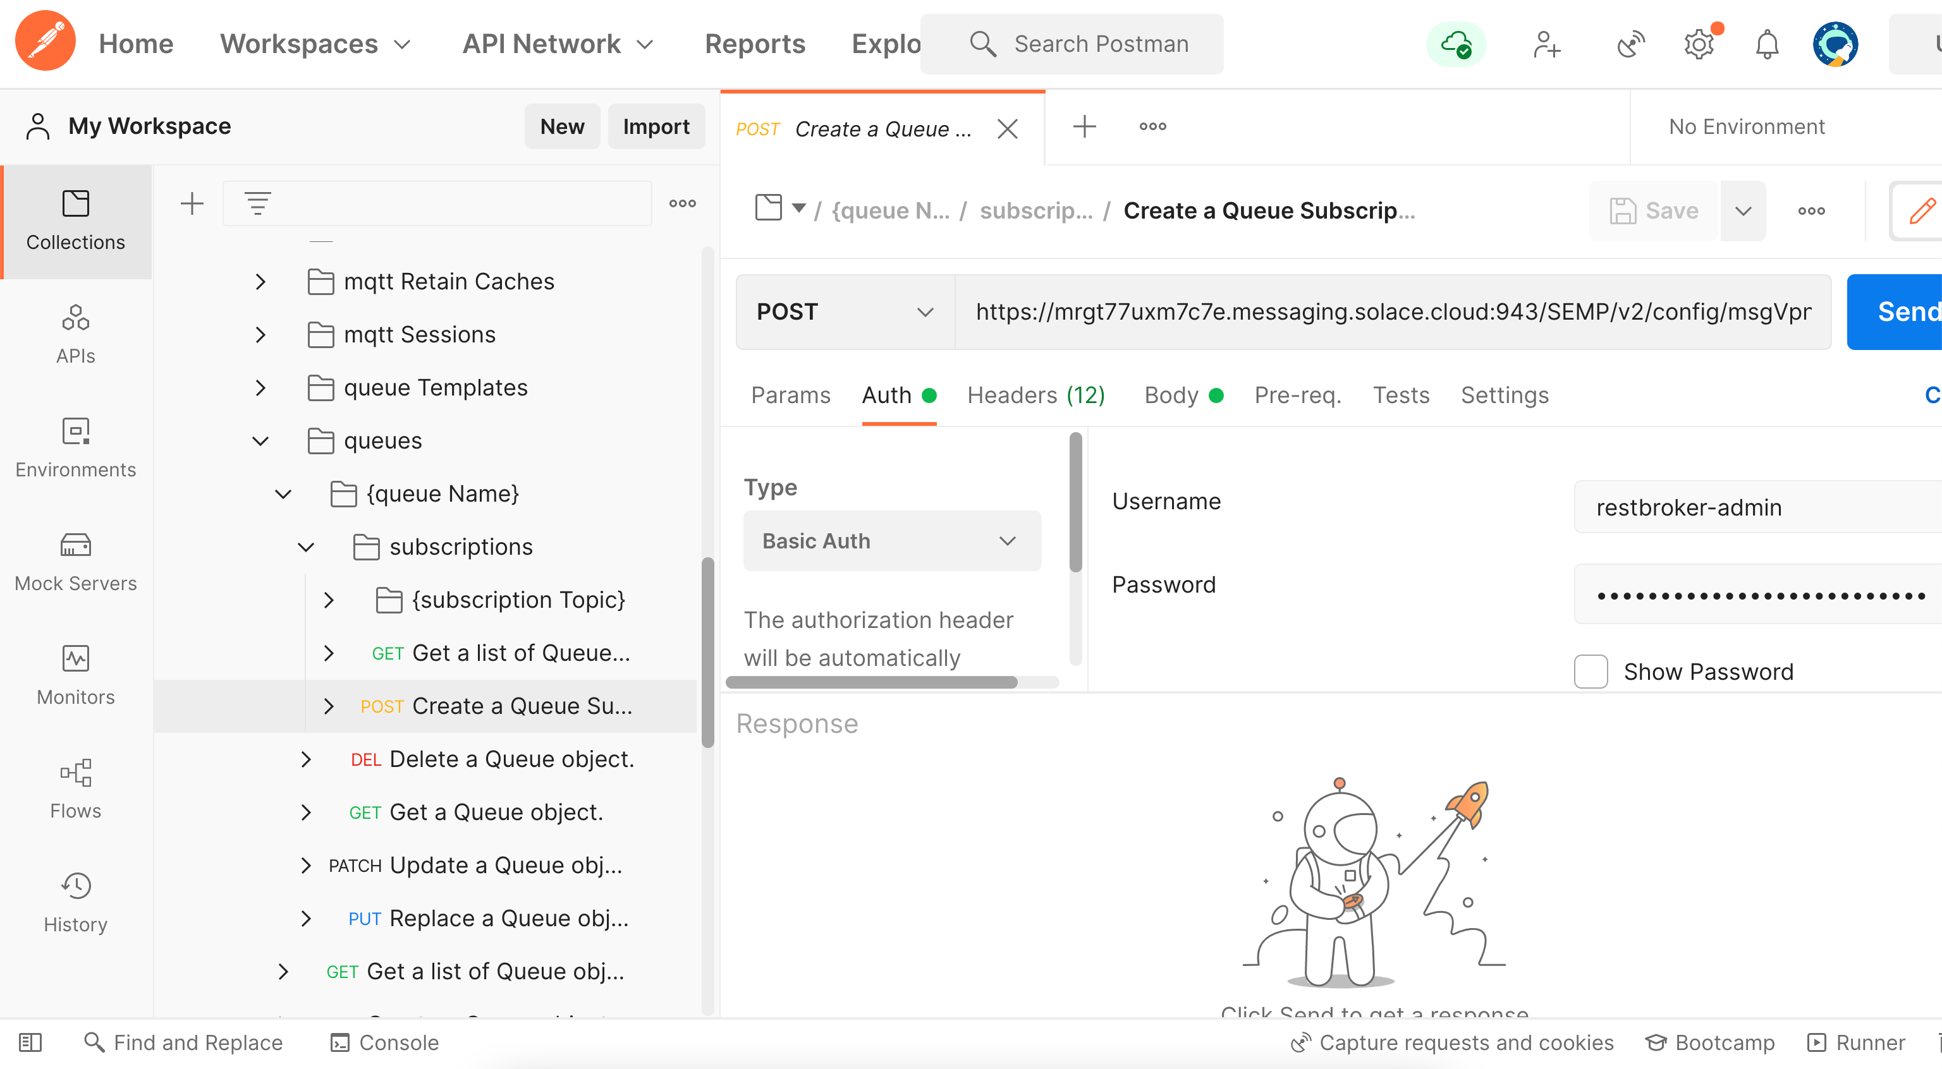Click the sync status cloud icon
This screenshot has height=1069, width=1942.
pos(1456,44)
